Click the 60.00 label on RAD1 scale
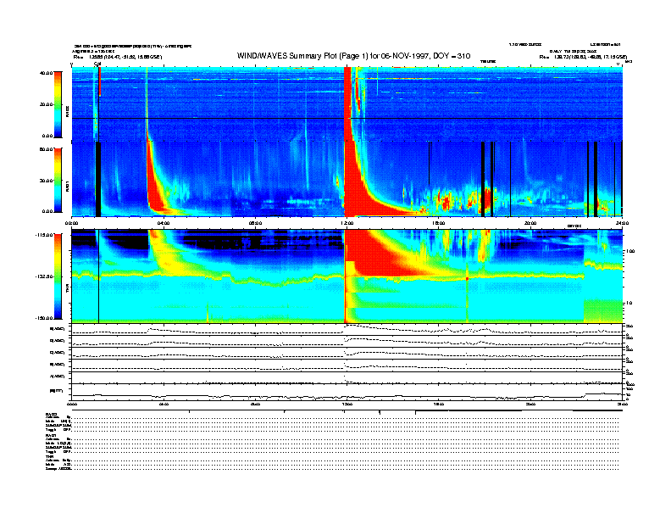Screen dimensions: 671x519 pyautogui.click(x=46, y=149)
